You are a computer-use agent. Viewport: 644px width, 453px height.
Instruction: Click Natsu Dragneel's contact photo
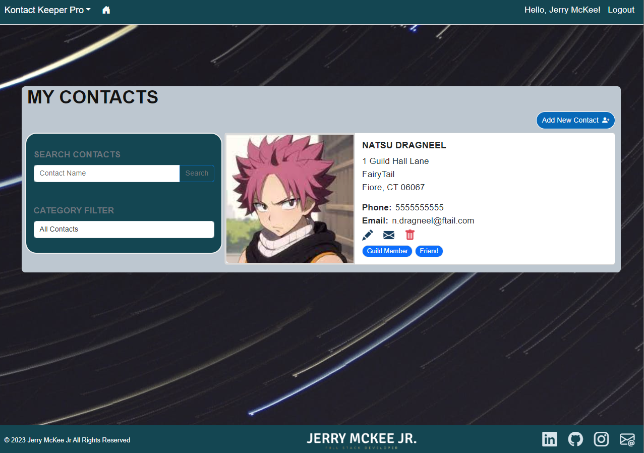(290, 199)
